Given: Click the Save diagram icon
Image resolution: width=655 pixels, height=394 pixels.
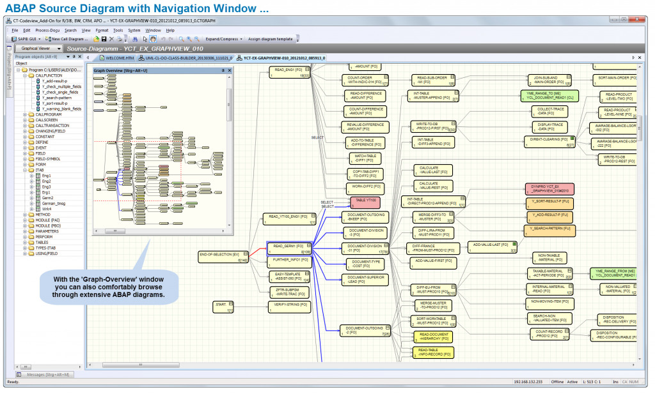Looking at the screenshot, I should [103, 39].
